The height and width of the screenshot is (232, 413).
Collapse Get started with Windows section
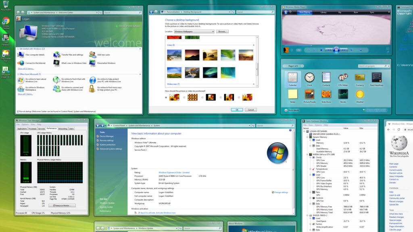[140, 49]
